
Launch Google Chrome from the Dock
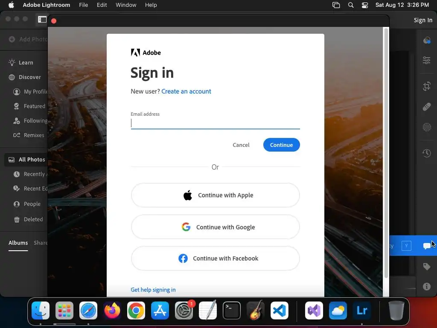[x=136, y=310]
